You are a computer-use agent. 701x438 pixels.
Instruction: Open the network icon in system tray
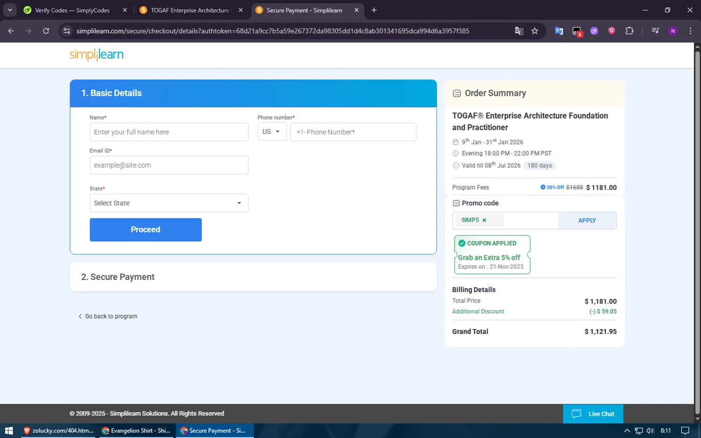[639, 431]
